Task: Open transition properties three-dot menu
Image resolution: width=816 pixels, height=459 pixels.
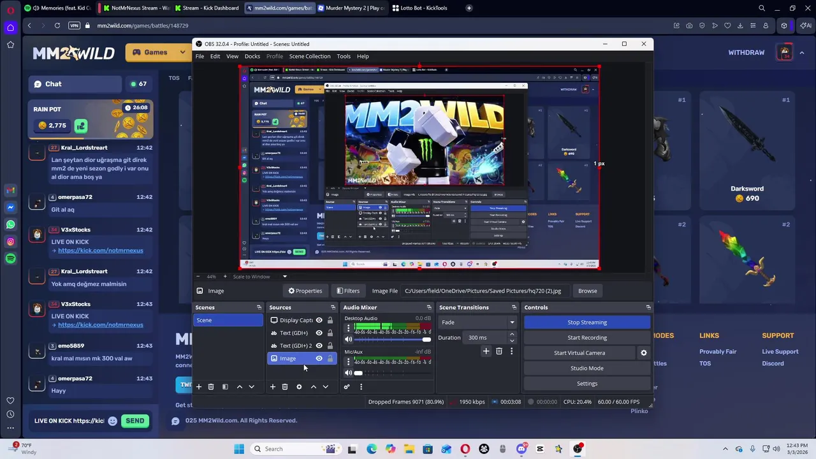Action: (x=511, y=351)
